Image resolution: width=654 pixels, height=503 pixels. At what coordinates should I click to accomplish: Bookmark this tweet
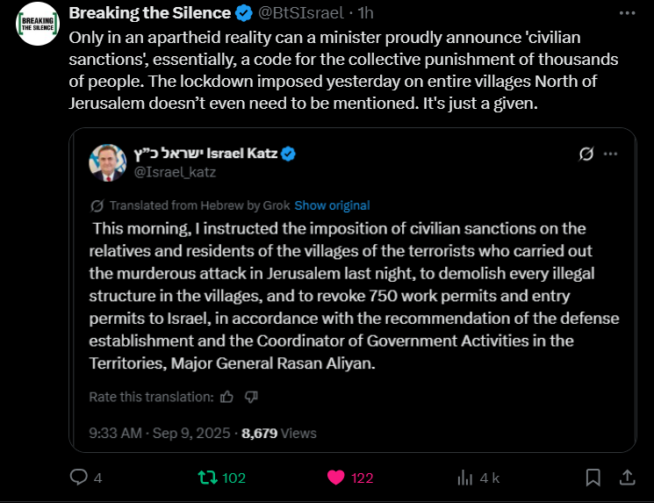[x=593, y=478]
